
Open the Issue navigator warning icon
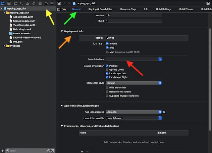[27, 3]
